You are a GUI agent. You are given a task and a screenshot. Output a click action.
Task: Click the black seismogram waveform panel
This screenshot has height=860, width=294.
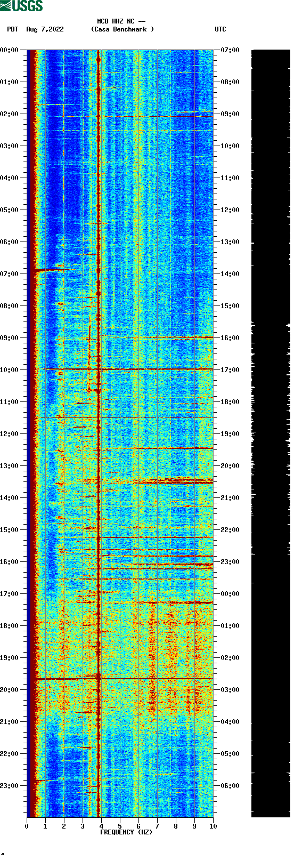pos(271,433)
